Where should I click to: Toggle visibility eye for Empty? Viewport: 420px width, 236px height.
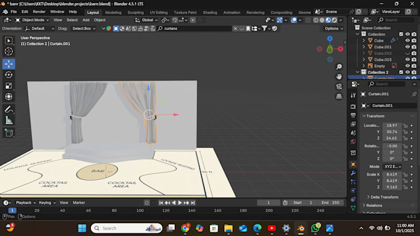(x=408, y=66)
